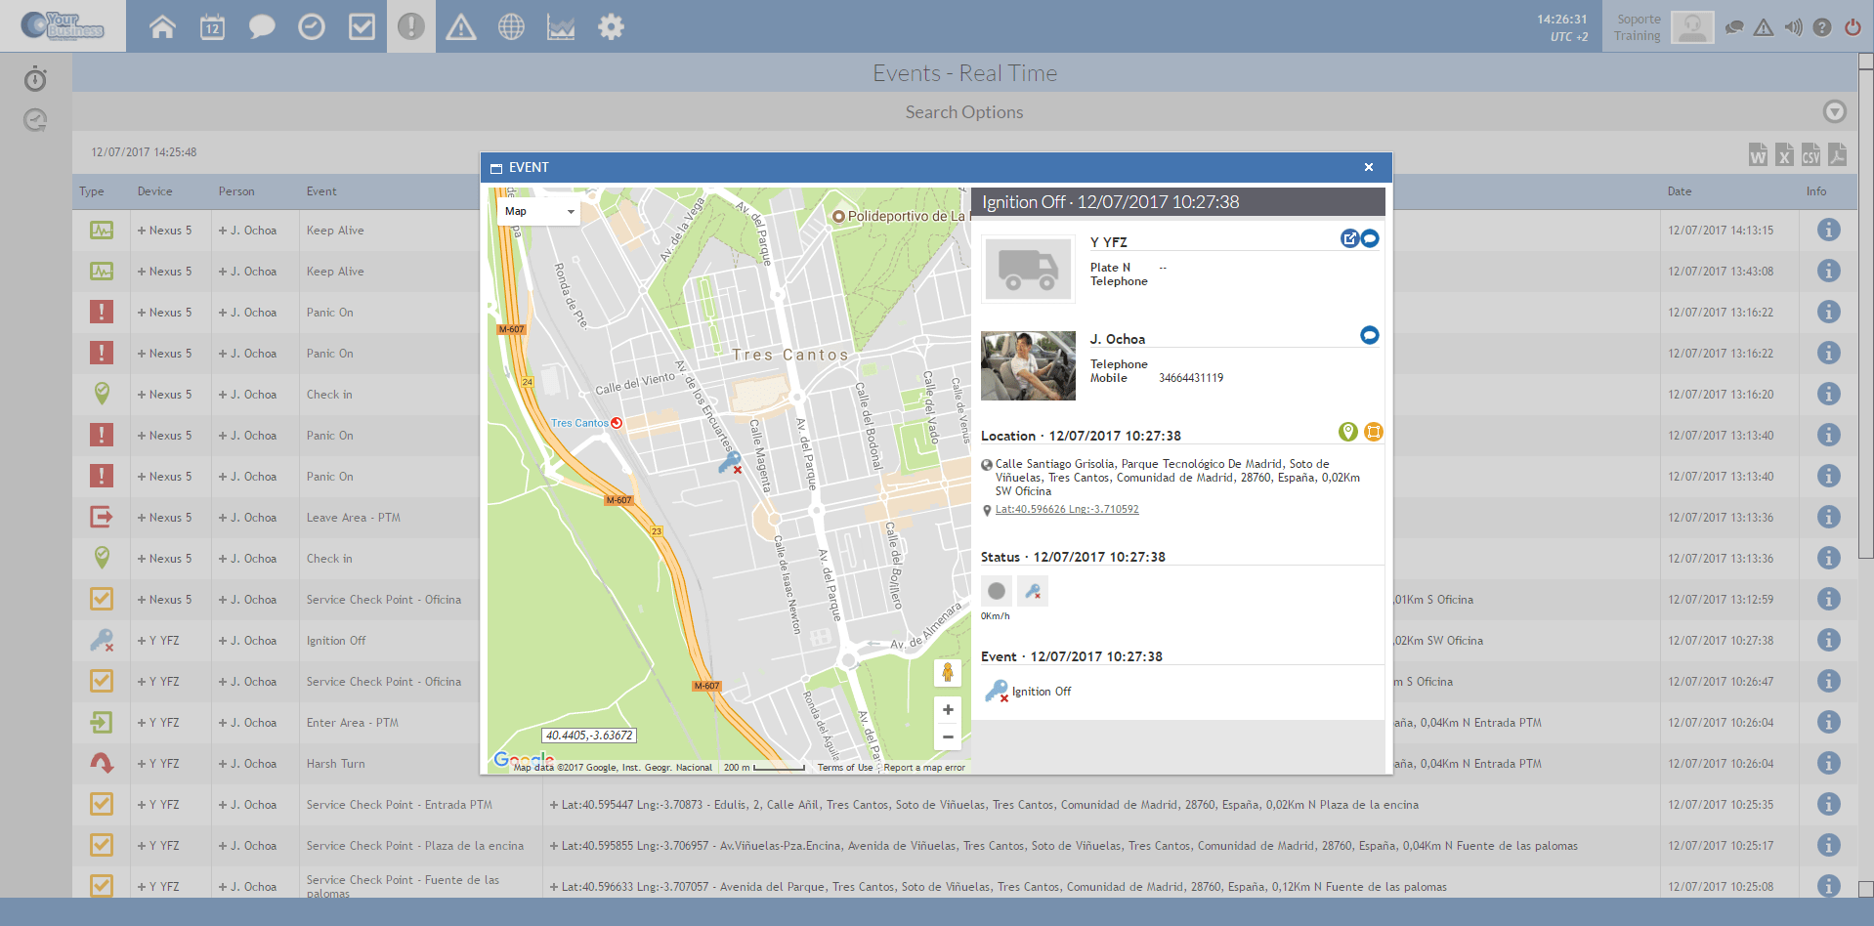Close the EVENT dialog

click(x=1368, y=167)
